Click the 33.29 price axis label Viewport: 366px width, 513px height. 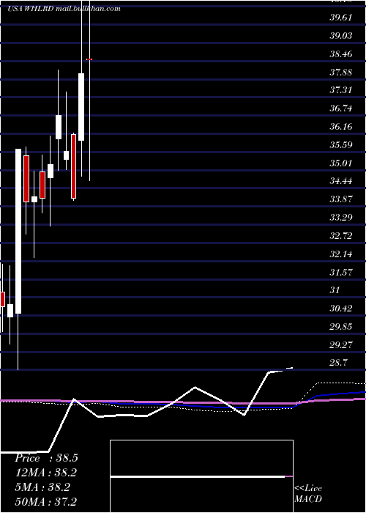(x=341, y=217)
